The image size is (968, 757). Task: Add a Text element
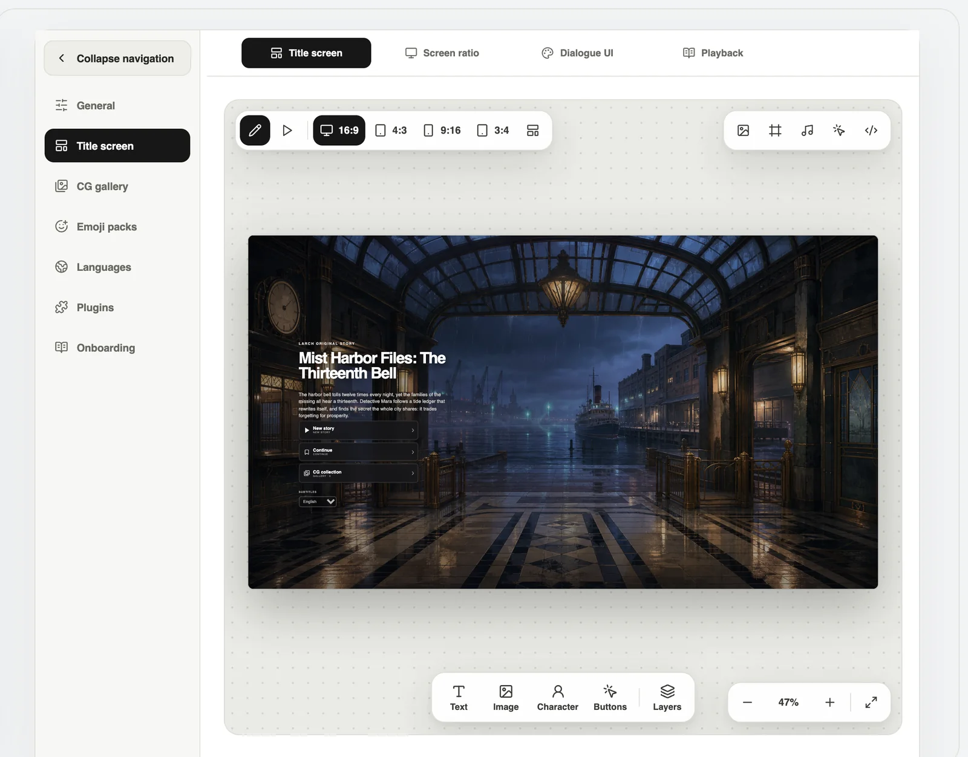(459, 698)
